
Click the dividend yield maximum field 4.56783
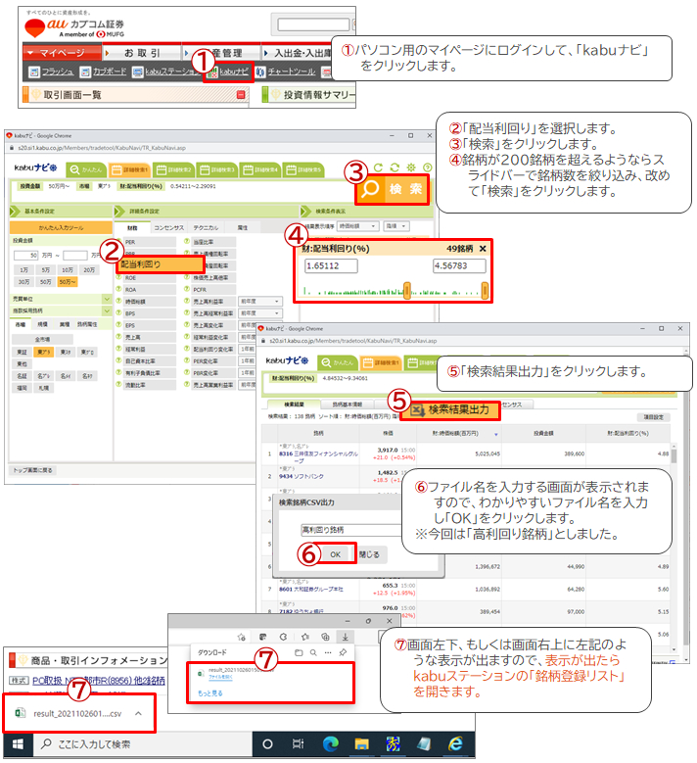459,266
